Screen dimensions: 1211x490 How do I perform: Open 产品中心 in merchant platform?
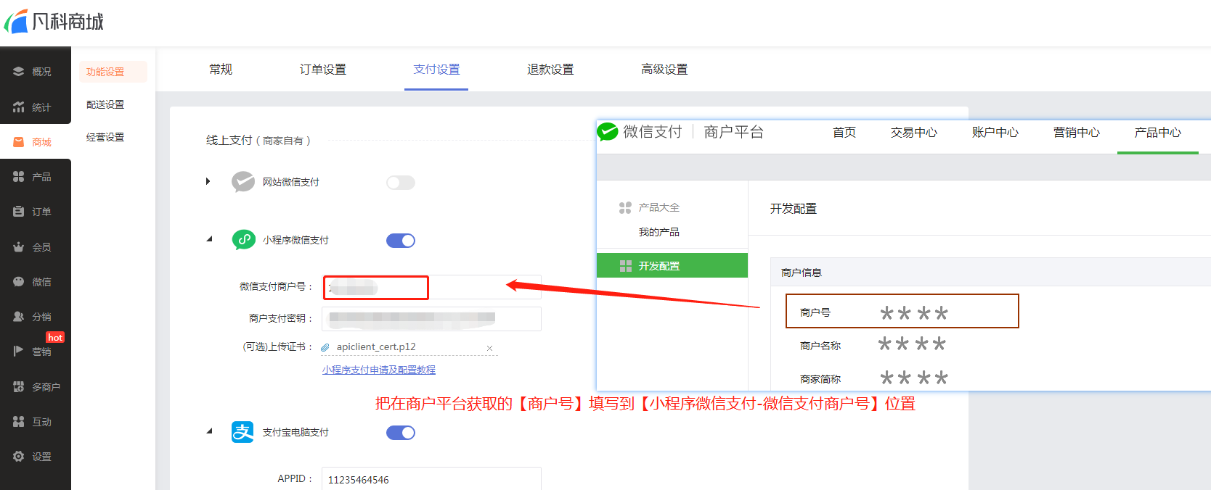[x=1158, y=132]
